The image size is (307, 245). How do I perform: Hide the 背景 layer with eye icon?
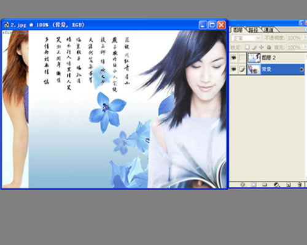point(234,69)
